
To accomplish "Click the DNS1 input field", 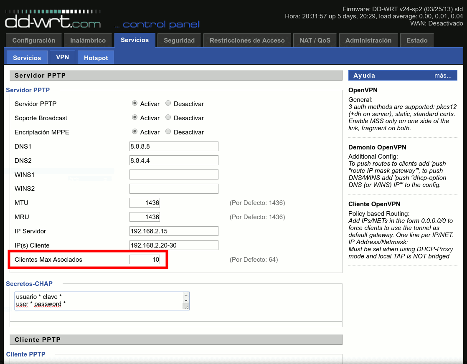I will [174, 146].
